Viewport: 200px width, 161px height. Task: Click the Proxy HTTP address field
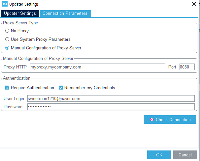(97, 67)
